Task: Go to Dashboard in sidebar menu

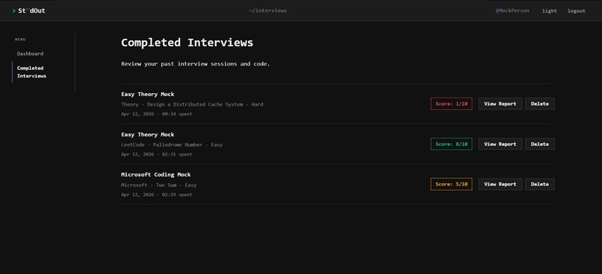Action: pos(30,54)
